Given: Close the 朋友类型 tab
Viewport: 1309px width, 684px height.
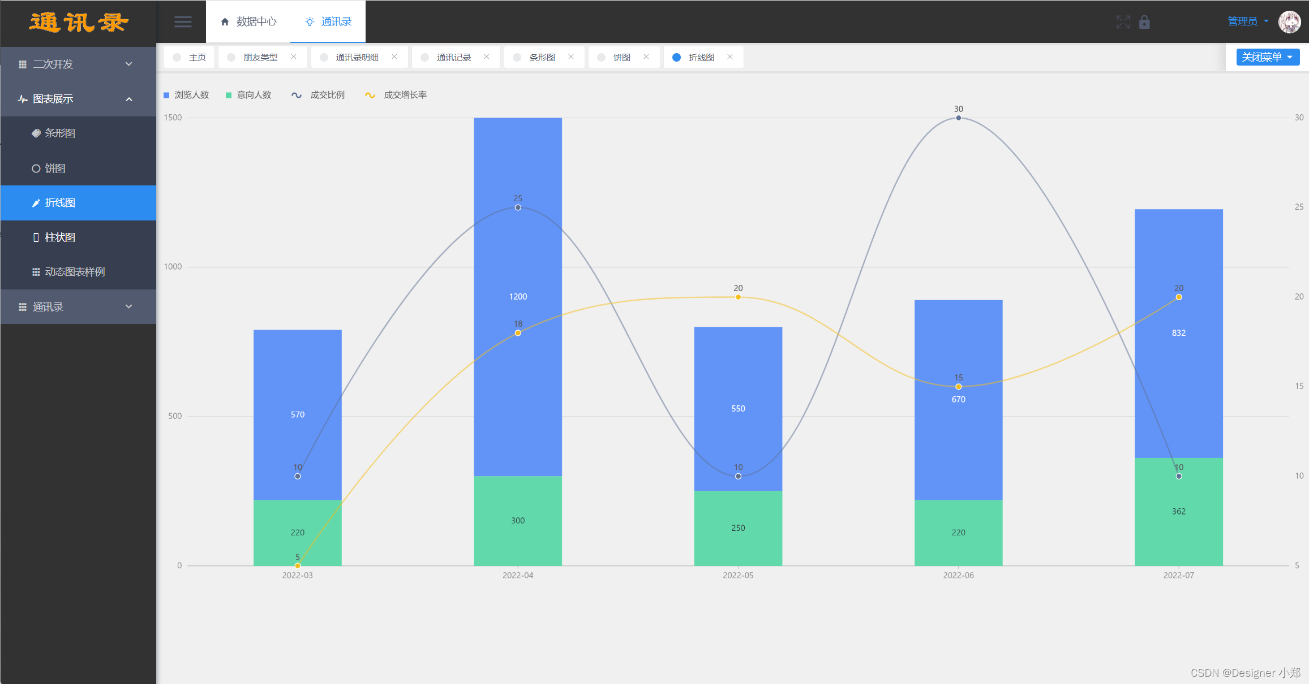Looking at the screenshot, I should 294,57.
